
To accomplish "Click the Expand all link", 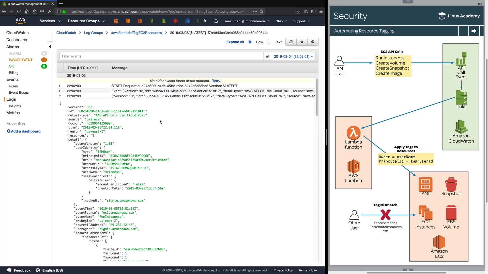I will [235, 42].
